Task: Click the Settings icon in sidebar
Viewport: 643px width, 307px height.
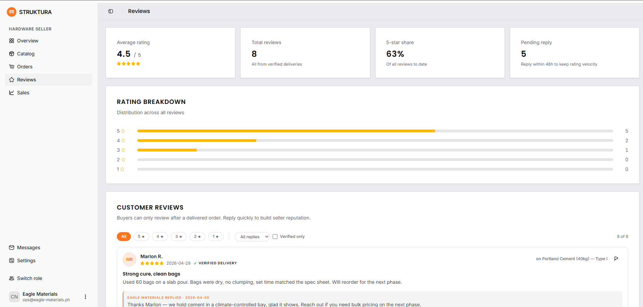Action: 12,261
